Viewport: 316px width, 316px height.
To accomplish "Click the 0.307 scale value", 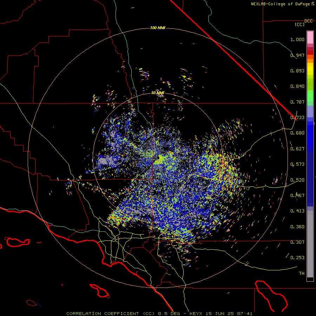I will coord(297,242).
